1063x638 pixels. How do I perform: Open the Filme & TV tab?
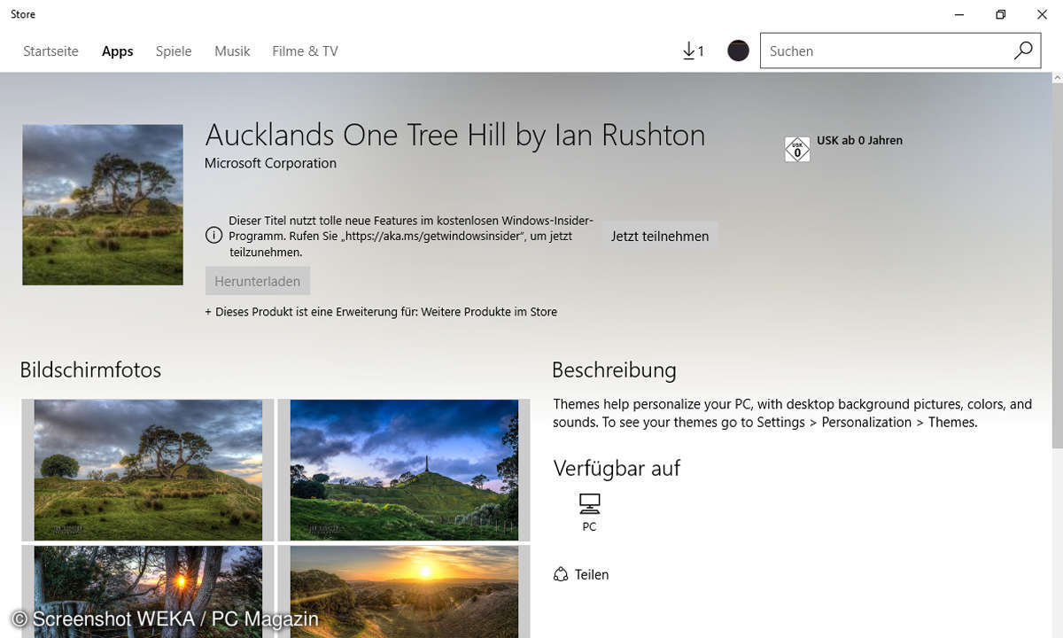[305, 51]
